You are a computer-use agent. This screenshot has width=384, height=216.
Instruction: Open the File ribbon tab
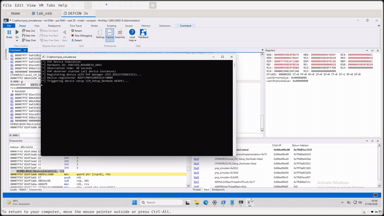9,26
